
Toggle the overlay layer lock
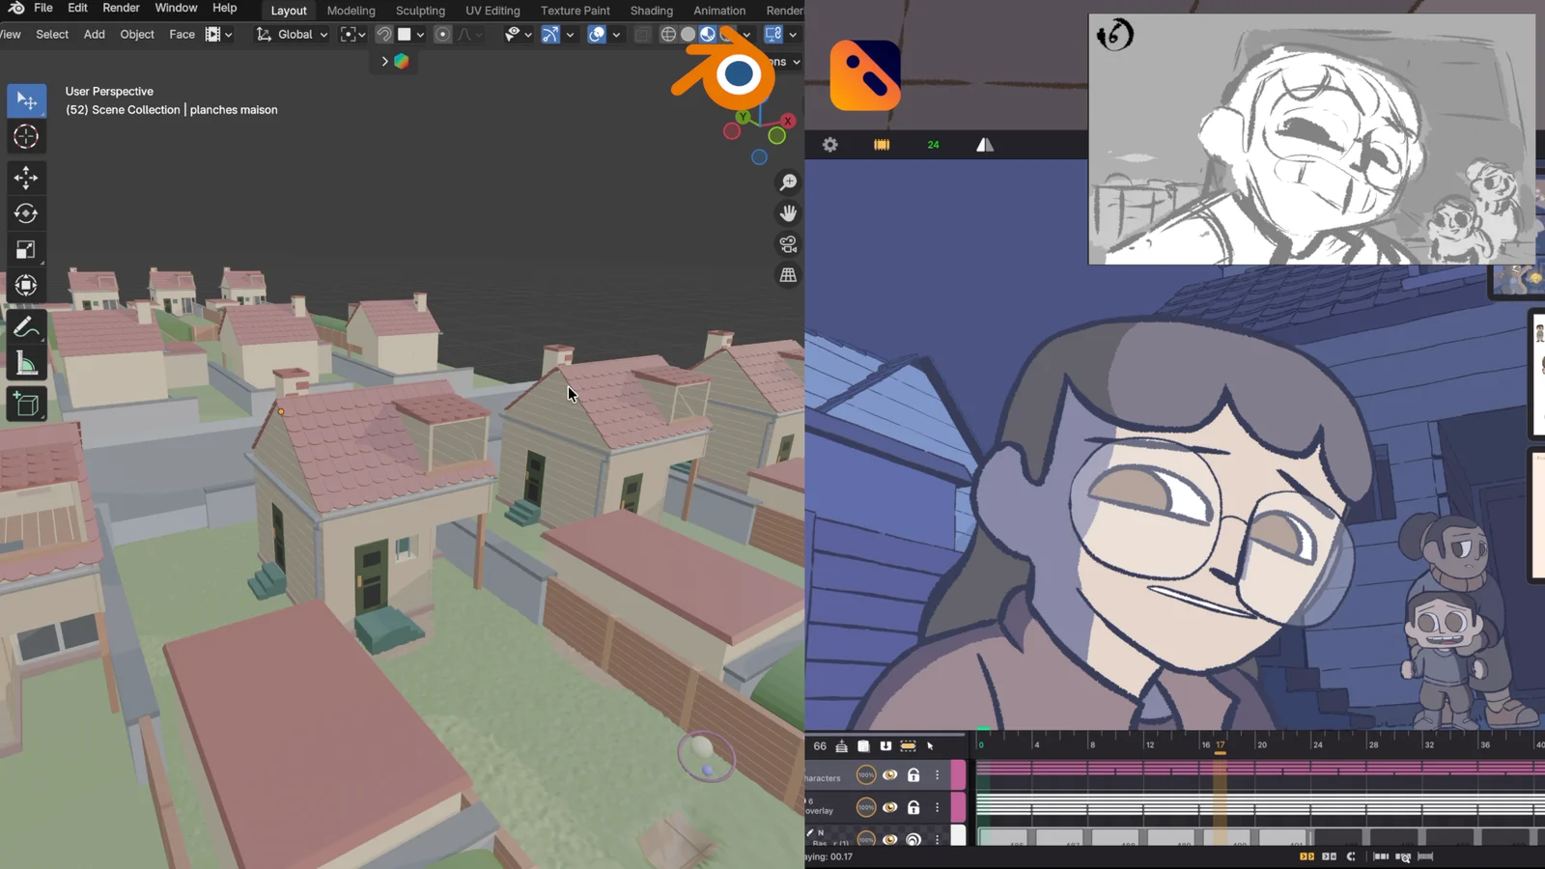point(913,807)
